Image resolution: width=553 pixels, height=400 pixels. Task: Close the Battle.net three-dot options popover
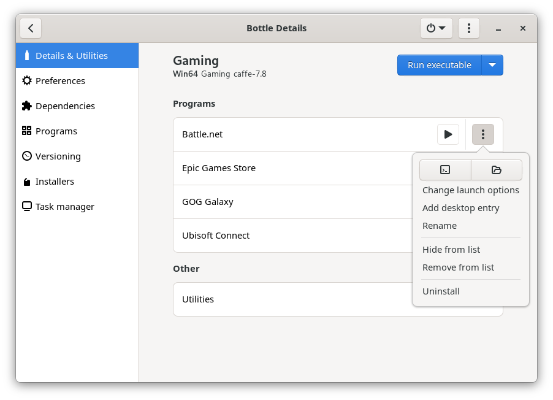point(483,134)
